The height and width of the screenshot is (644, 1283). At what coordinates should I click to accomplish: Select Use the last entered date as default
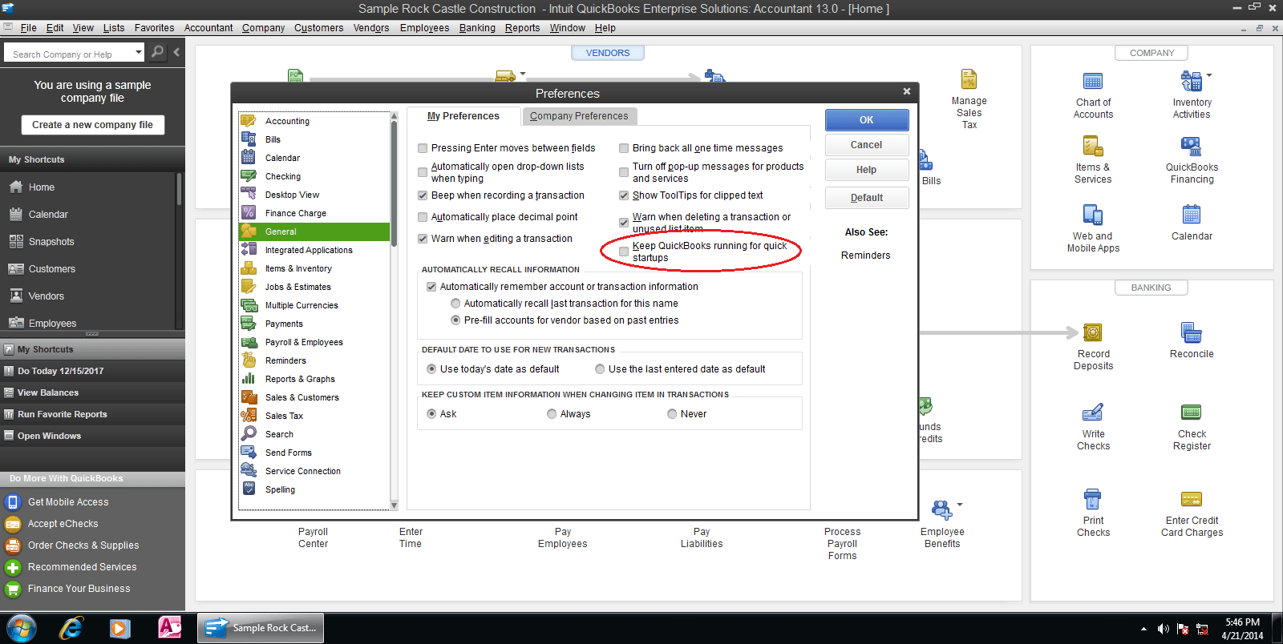click(x=600, y=369)
